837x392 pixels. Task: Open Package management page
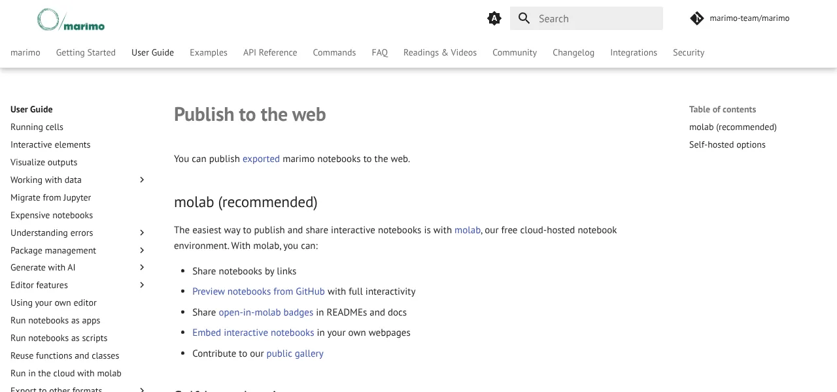[x=53, y=250]
